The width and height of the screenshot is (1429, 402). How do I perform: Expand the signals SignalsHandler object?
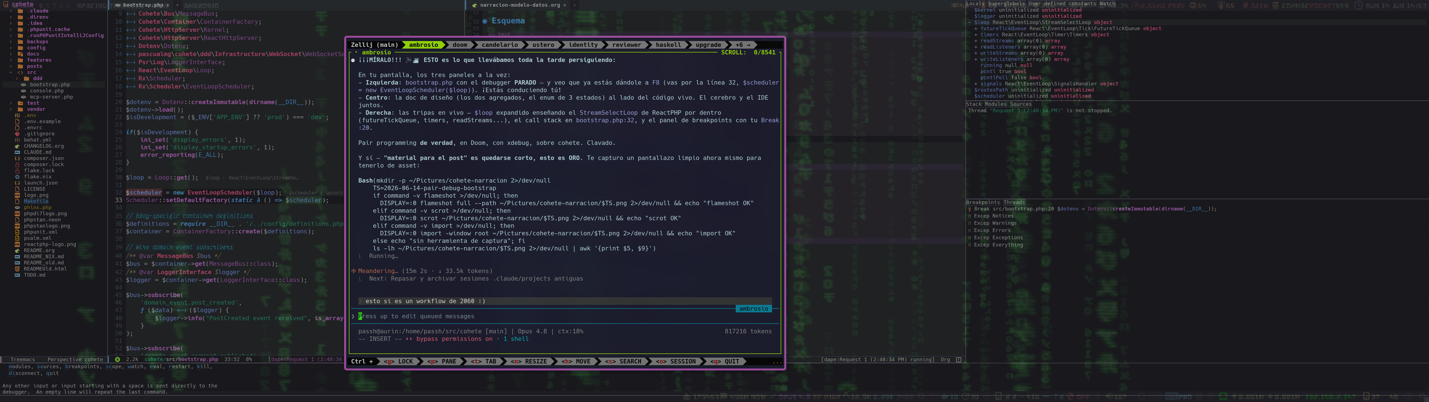(x=976, y=84)
